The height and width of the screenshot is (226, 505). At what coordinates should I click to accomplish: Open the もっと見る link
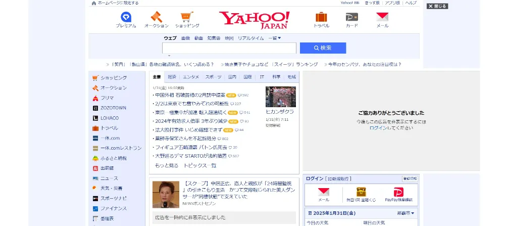[167, 165]
